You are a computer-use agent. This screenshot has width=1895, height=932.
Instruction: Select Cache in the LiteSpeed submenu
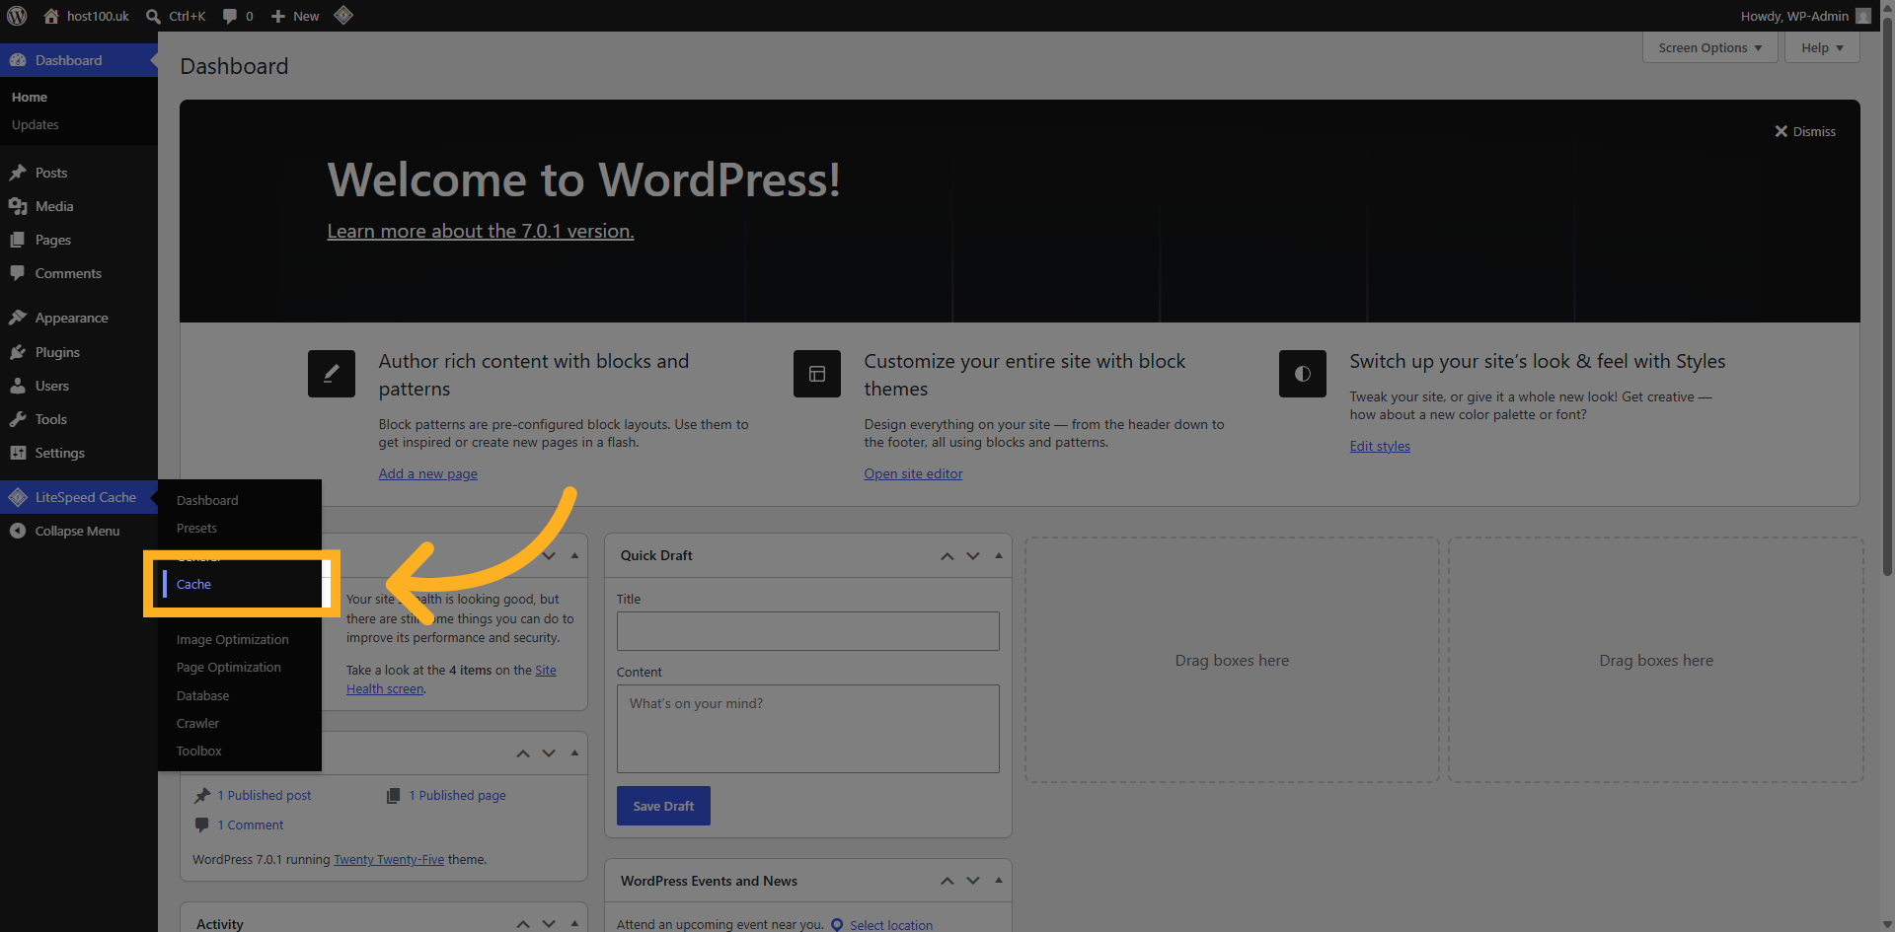coord(193,584)
